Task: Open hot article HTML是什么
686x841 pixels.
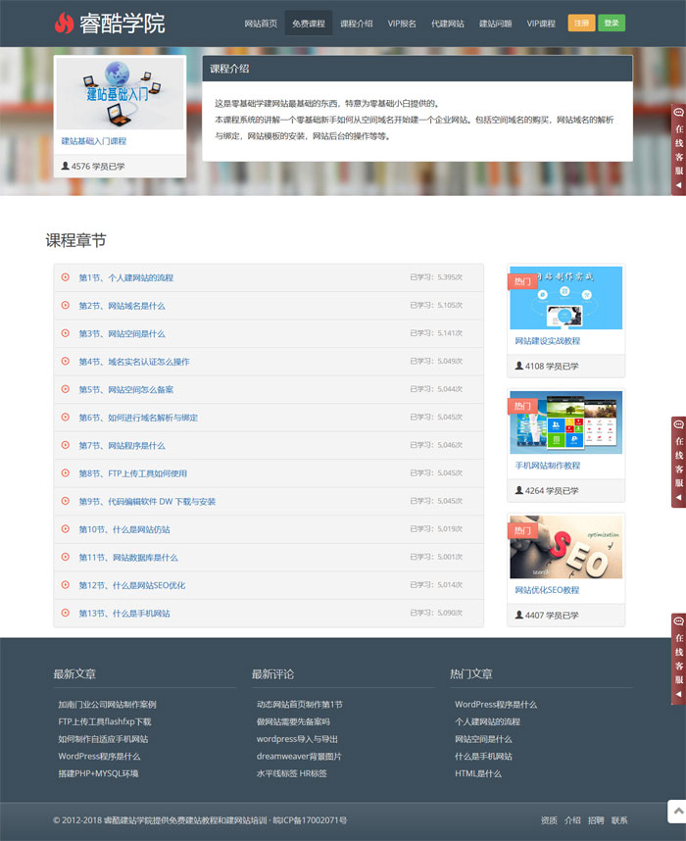Action: [x=478, y=773]
